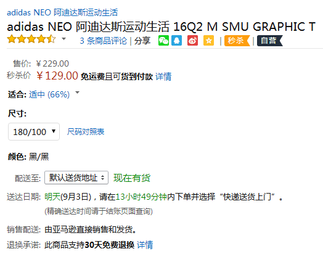
Task: Open the 180/100 size dropdown
Action: tap(34, 132)
